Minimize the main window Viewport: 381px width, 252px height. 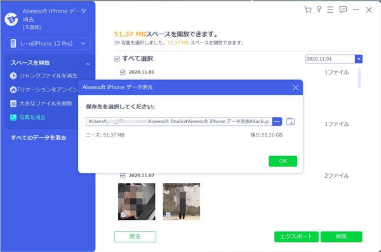pos(356,10)
